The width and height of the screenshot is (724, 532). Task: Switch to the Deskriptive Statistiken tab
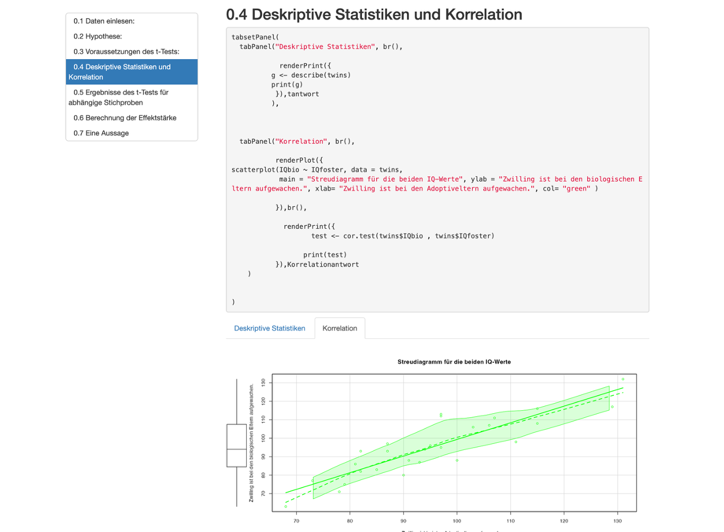[x=270, y=329]
